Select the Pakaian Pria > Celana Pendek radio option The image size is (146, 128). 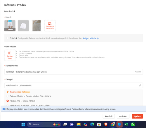[x=8, y=101]
